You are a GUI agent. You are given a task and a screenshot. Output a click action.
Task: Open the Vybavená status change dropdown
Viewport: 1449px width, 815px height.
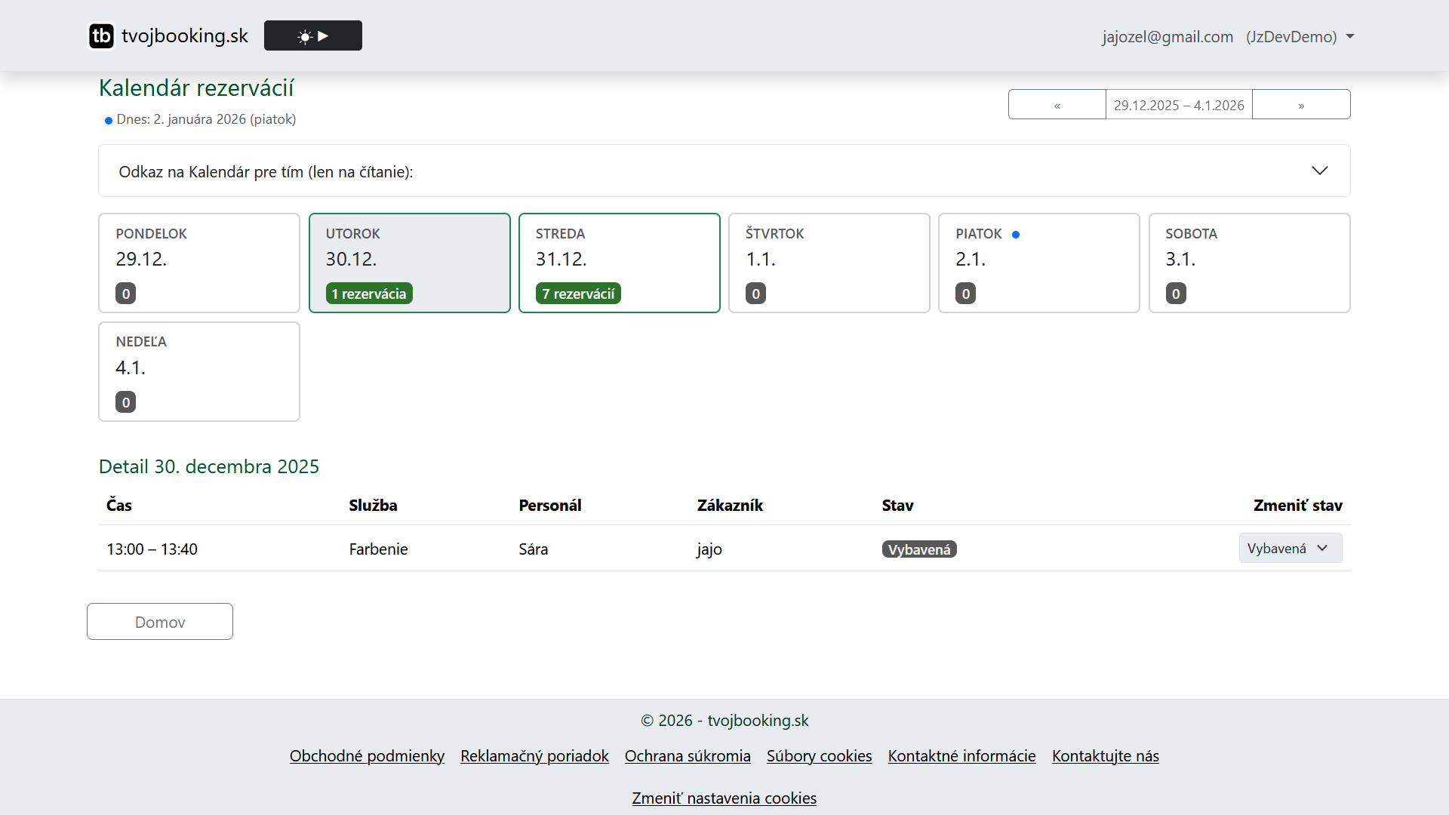[1289, 549]
